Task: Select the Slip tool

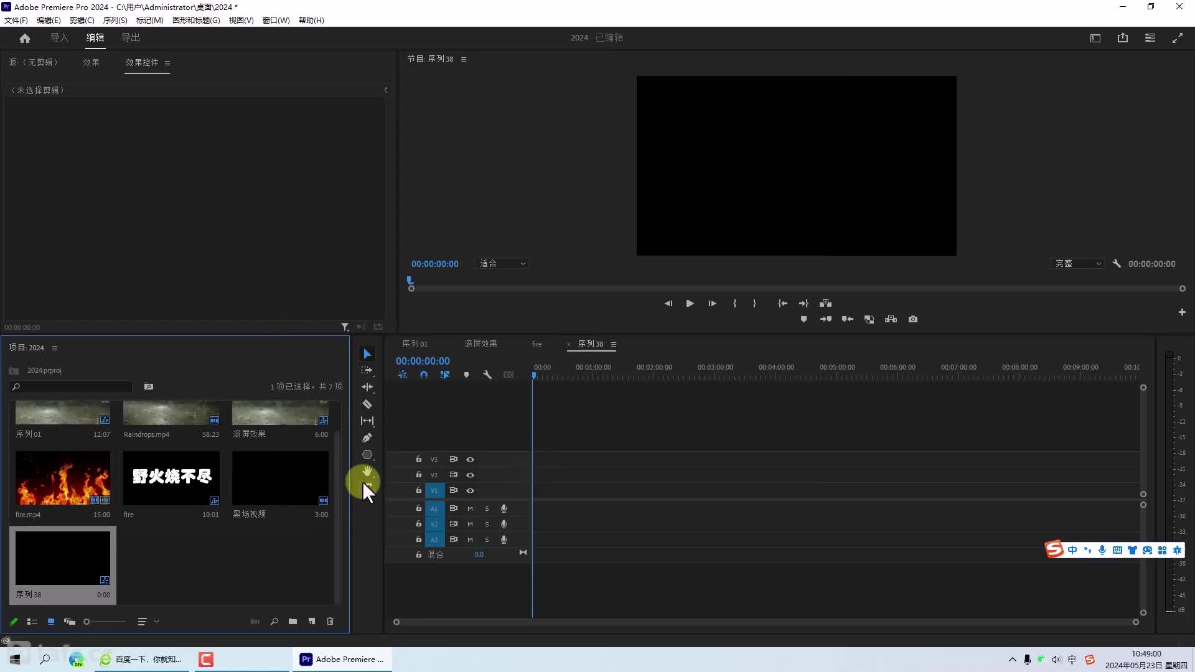Action: click(367, 421)
